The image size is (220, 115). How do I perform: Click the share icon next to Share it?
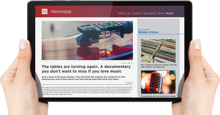coord(129,63)
